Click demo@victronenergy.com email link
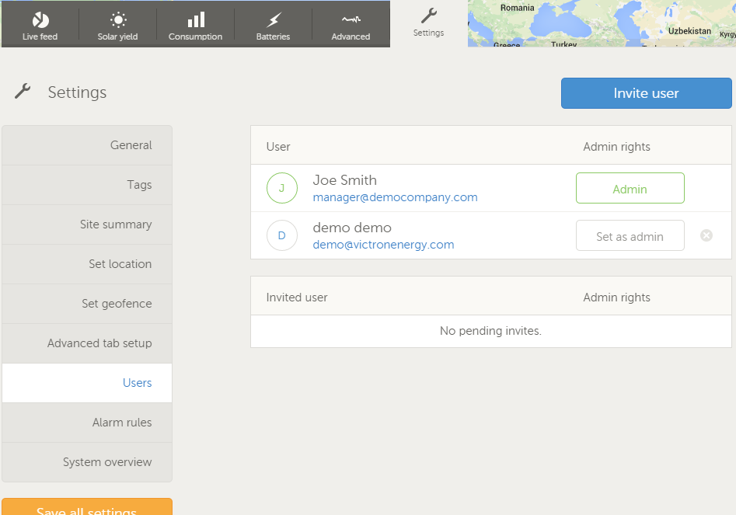 click(x=383, y=245)
